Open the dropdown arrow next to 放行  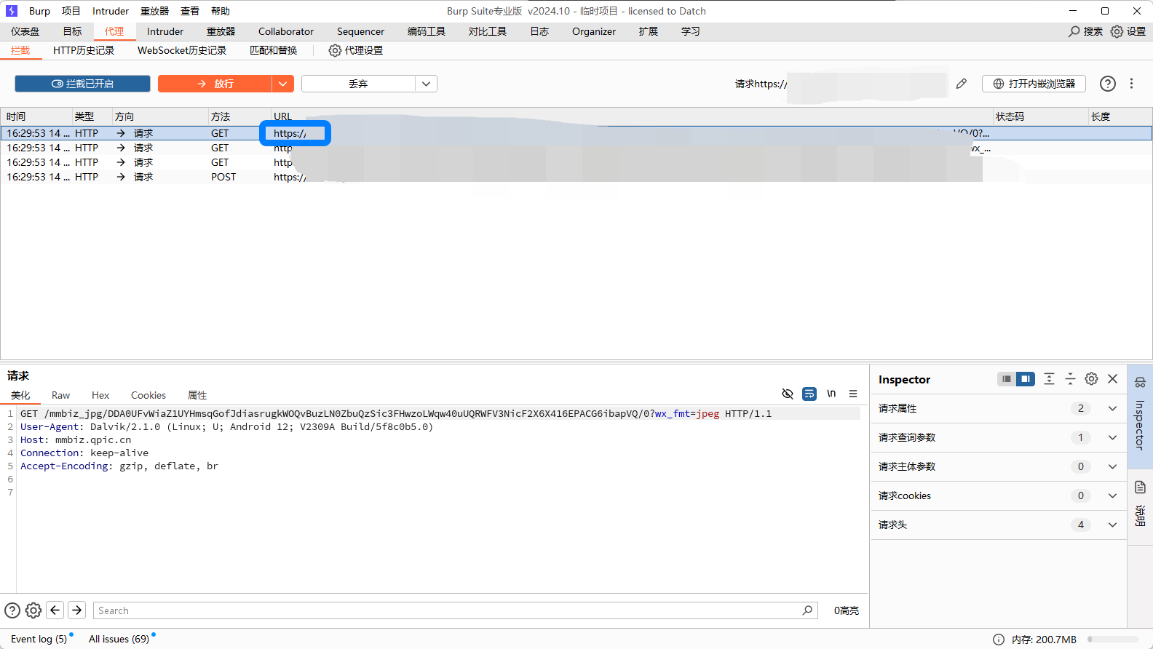click(x=282, y=84)
